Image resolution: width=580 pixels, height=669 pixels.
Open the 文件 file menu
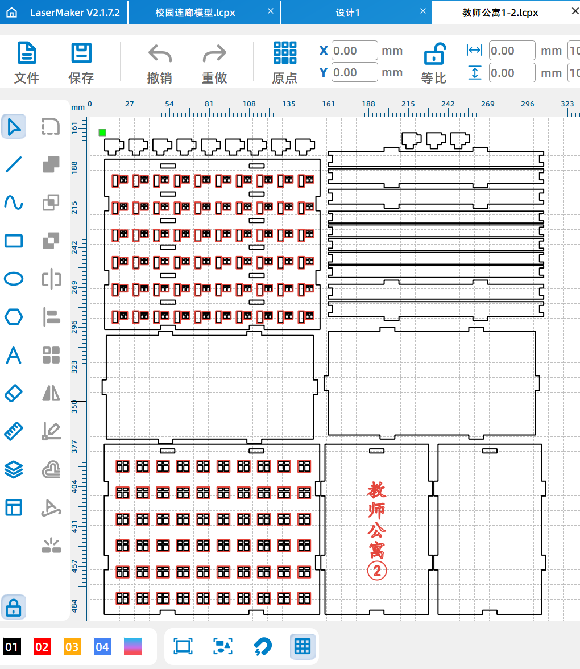pos(26,63)
